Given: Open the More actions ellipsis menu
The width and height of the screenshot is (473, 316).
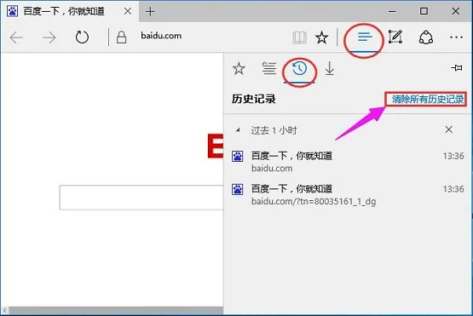Looking at the screenshot, I should [456, 37].
